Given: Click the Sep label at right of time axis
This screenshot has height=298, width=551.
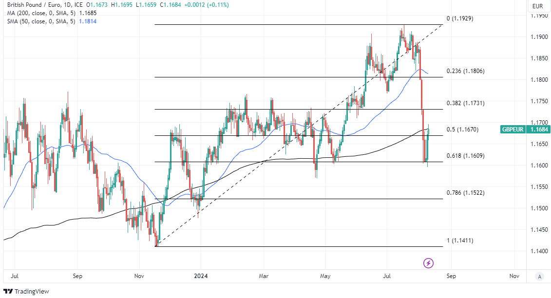Looking at the screenshot, I should [x=451, y=276].
